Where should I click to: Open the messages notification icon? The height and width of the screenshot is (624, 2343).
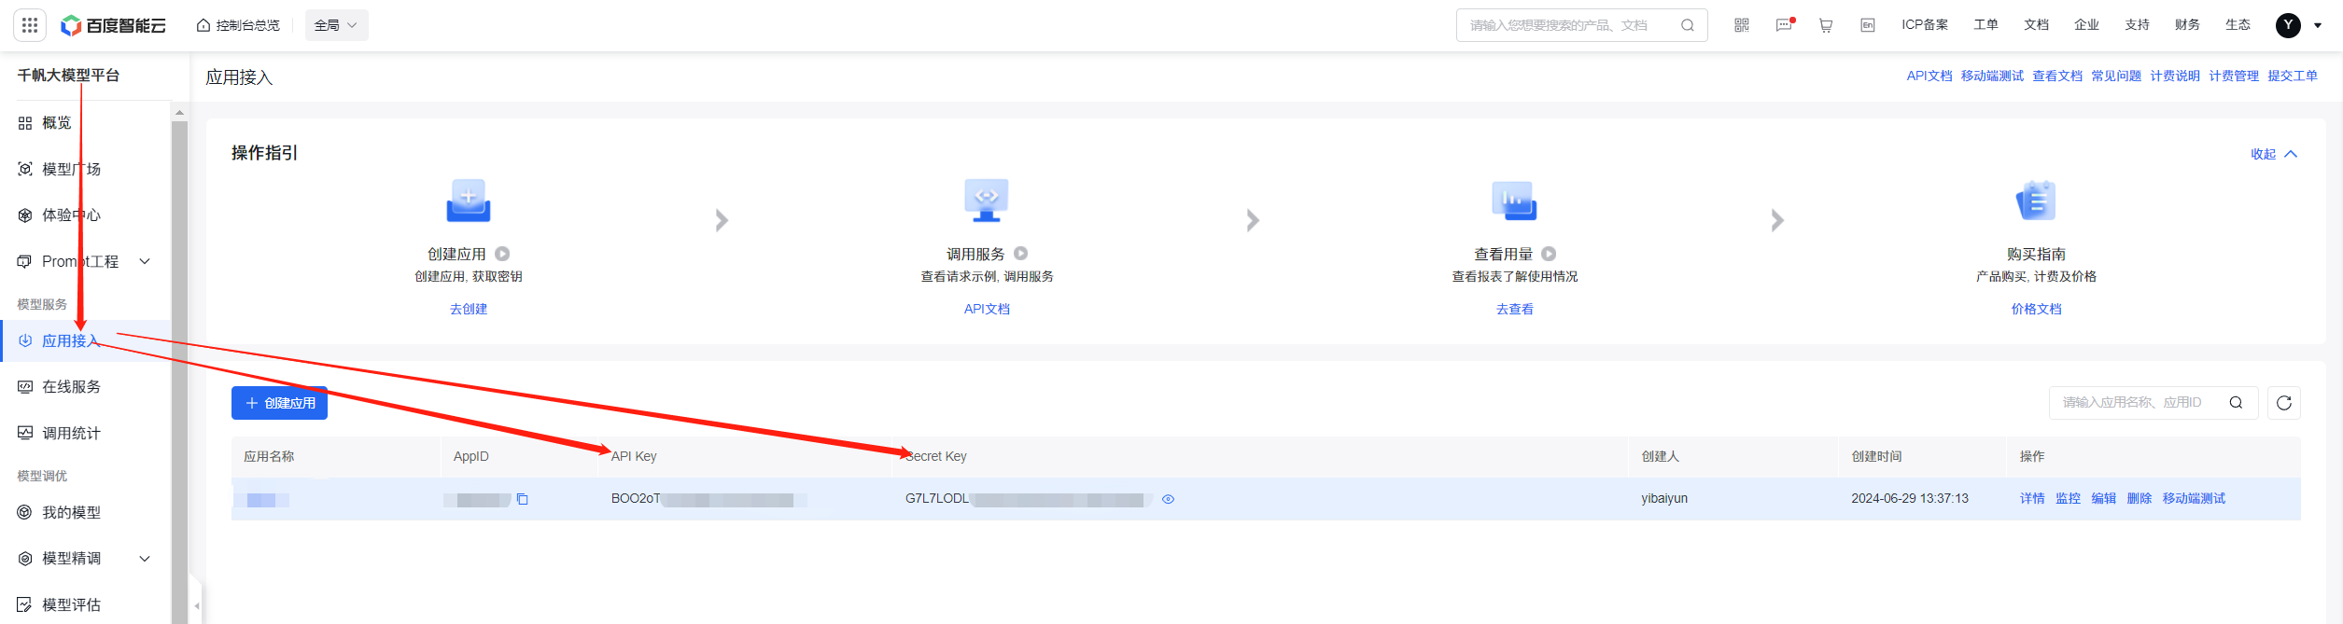tap(1784, 25)
